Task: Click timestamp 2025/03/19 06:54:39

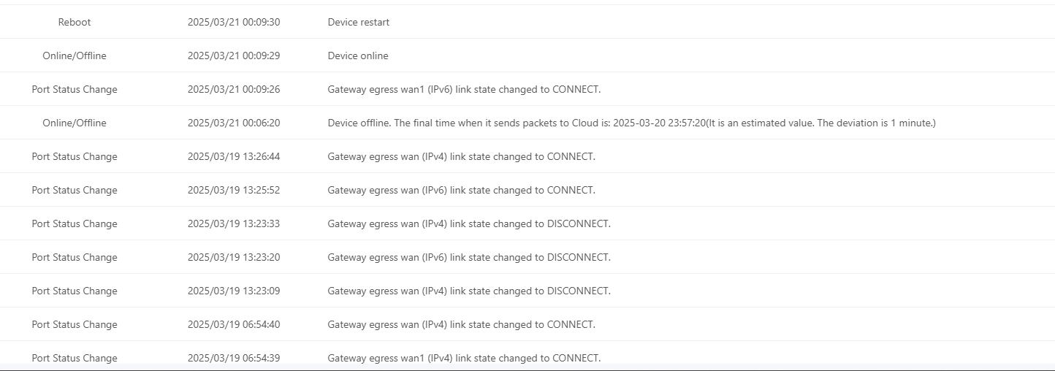Action: coord(234,358)
